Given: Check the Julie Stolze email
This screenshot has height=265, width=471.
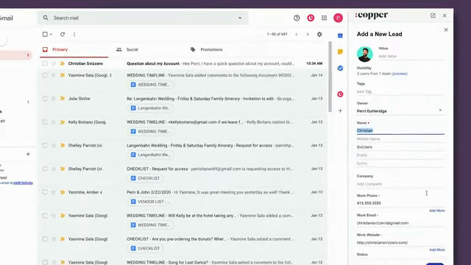Looking at the screenshot, I should click(x=45, y=99).
